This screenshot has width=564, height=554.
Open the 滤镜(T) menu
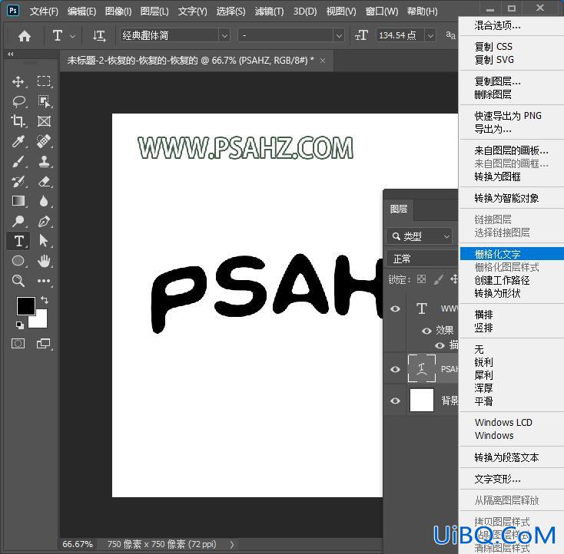(269, 12)
